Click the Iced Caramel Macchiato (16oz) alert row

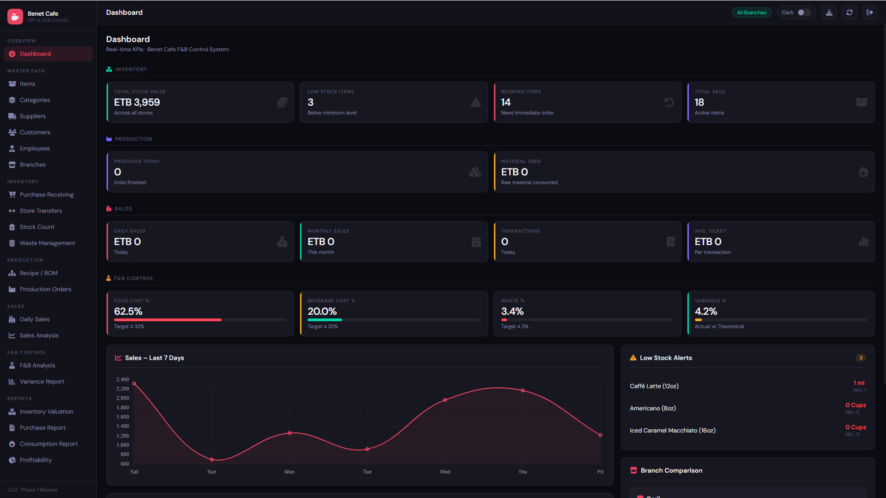pyautogui.click(x=748, y=431)
